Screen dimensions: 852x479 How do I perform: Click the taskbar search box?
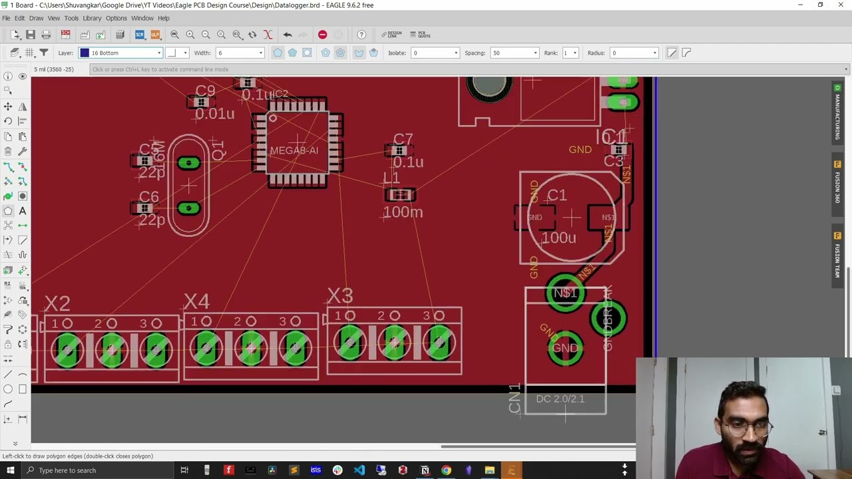coord(97,470)
